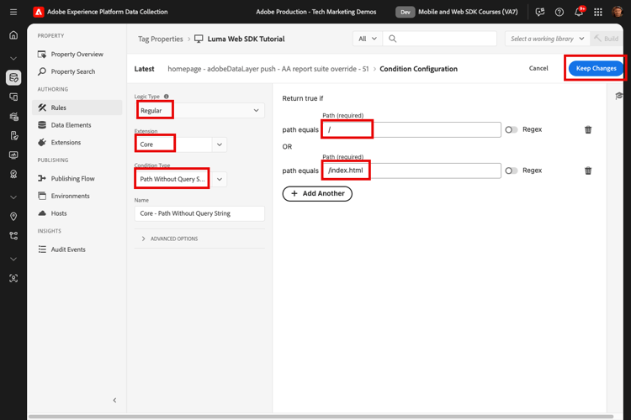Open Audit Events
The height and width of the screenshot is (420, 631).
tap(77, 249)
